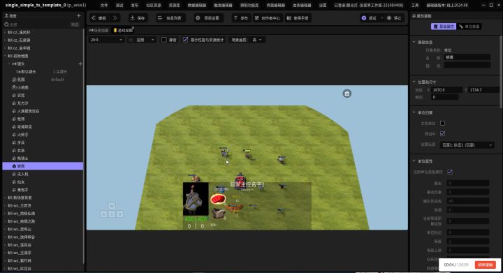
Task: Toggle the 主控单位 checkbox
Action: point(443,123)
